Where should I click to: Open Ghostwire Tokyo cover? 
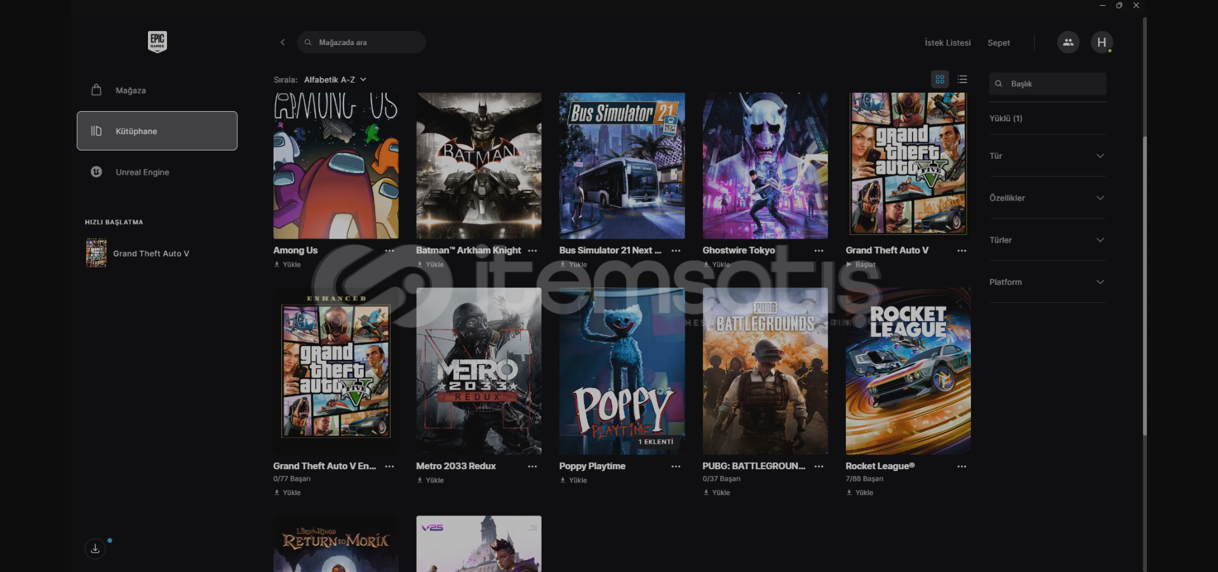pyautogui.click(x=765, y=166)
